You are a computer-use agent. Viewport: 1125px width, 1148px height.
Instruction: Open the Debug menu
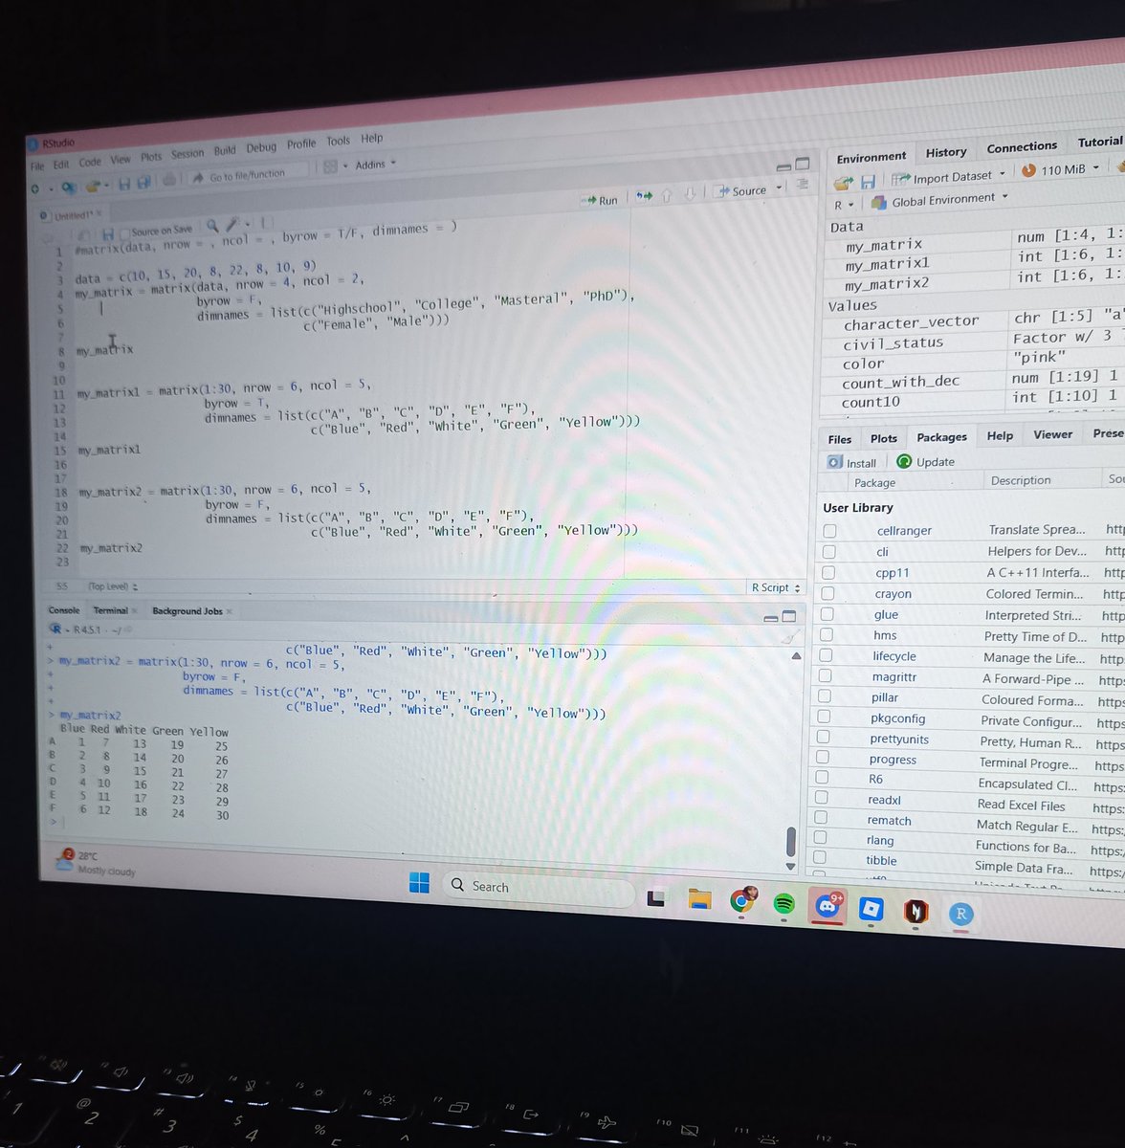pyautogui.click(x=261, y=148)
